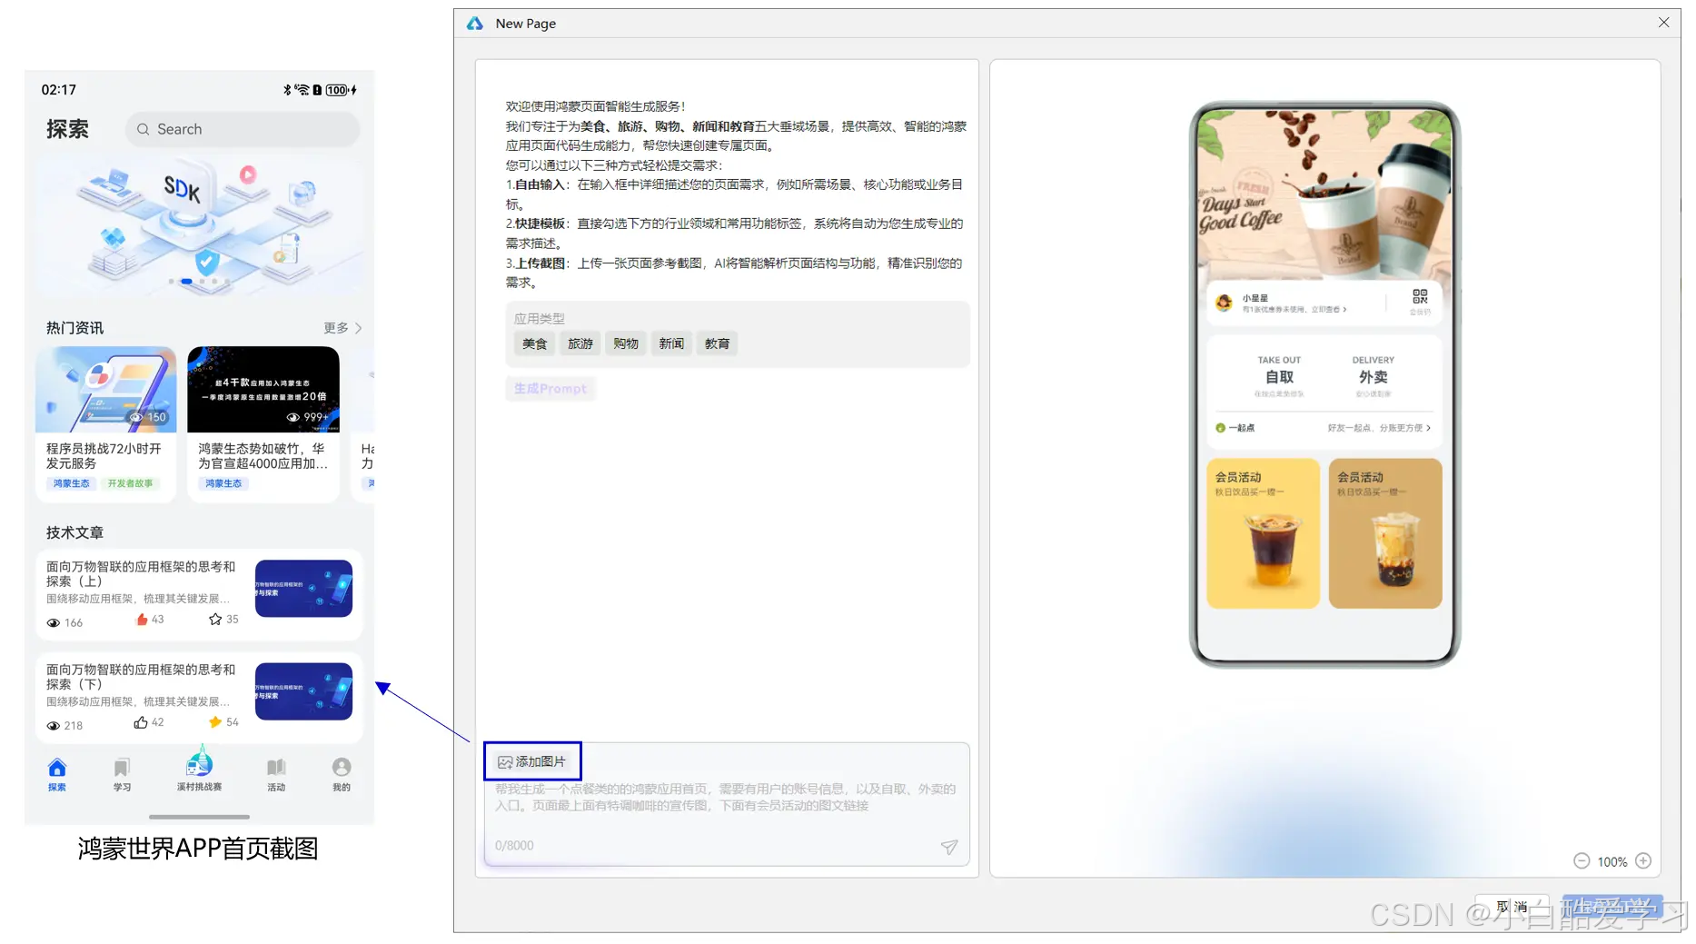
Task: Select 外卖 DELIVERY in the preview
Action: [1373, 375]
